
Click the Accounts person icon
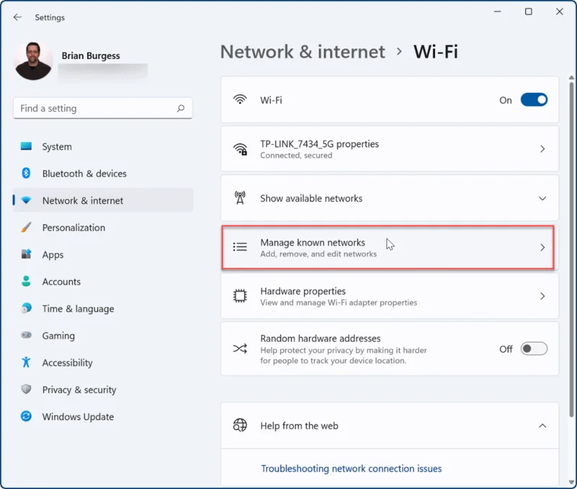pyautogui.click(x=26, y=281)
